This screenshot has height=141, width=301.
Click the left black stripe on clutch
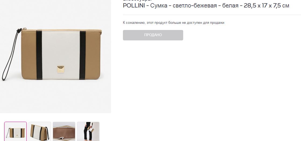coord(39,55)
